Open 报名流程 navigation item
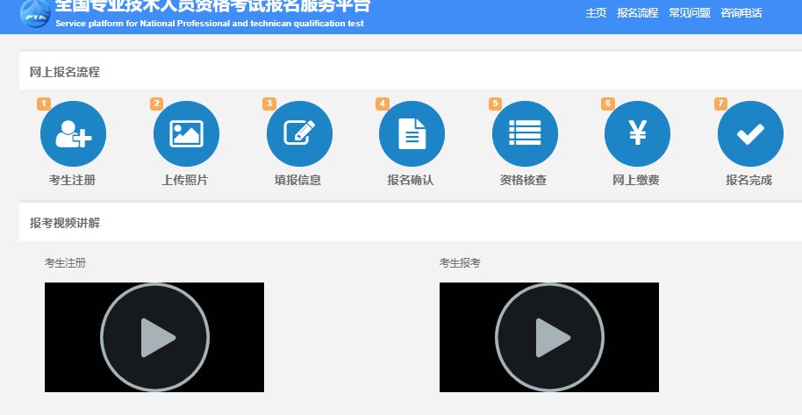Viewport: 802px width, 415px height. pyautogui.click(x=637, y=13)
